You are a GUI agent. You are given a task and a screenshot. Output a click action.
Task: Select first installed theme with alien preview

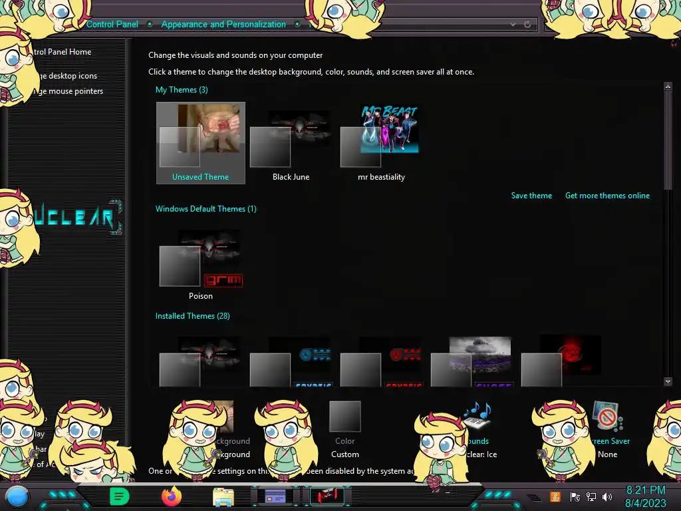pyautogui.click(x=201, y=361)
